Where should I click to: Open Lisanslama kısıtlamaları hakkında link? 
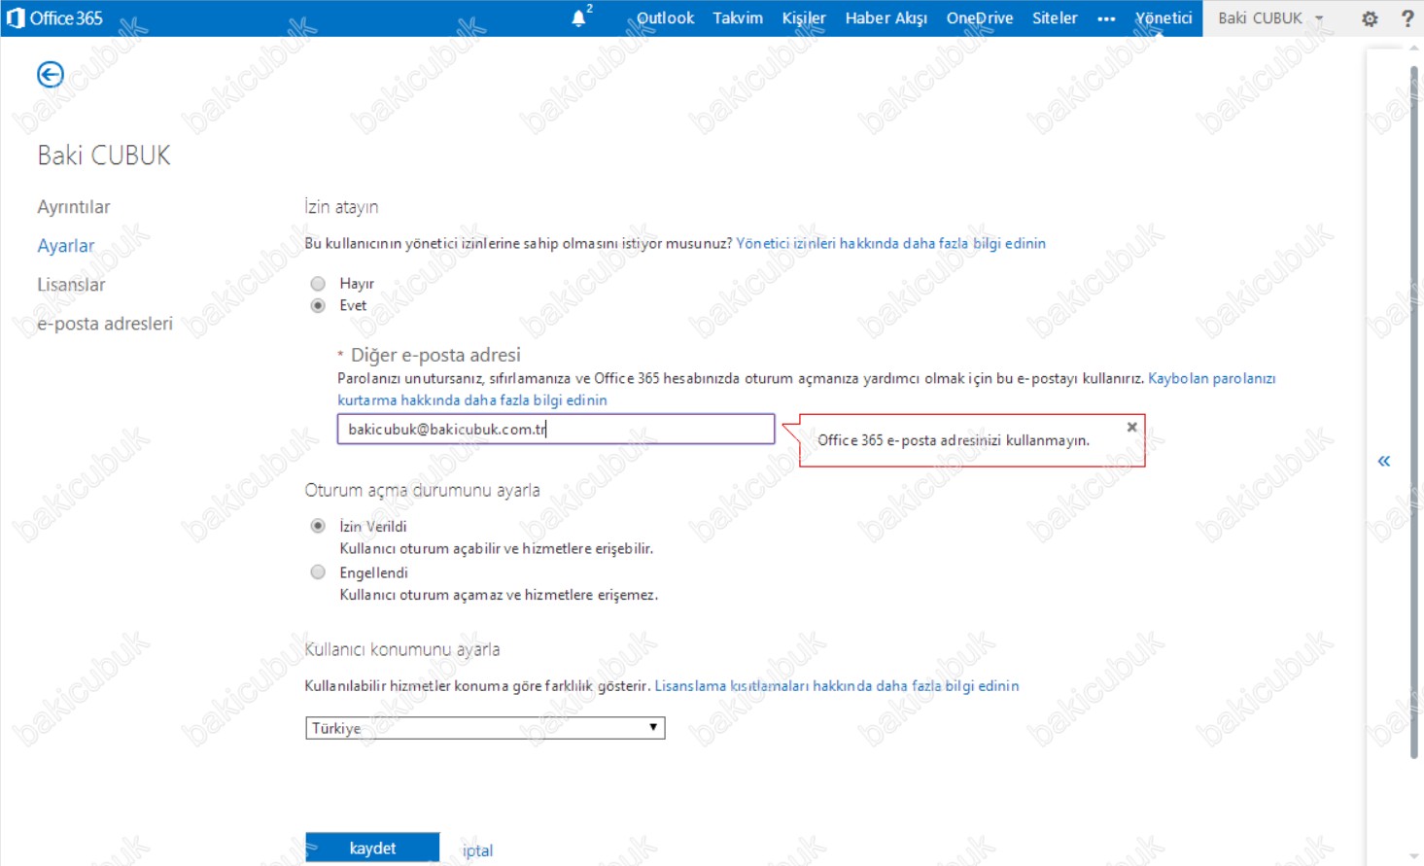tap(837, 686)
